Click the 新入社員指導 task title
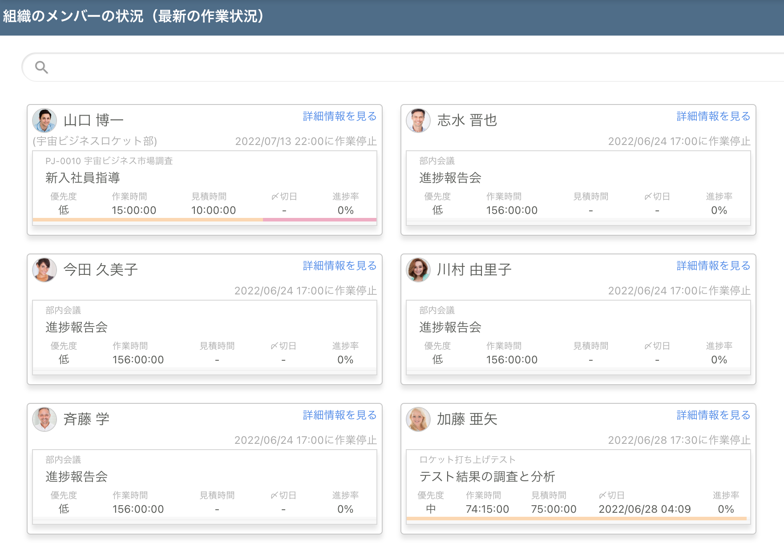Viewport: 784px width, 547px height. click(83, 178)
